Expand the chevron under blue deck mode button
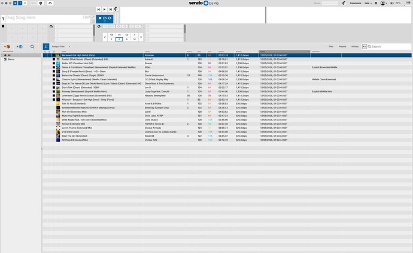The height and width of the screenshot is (253, 413). coord(105,20)
